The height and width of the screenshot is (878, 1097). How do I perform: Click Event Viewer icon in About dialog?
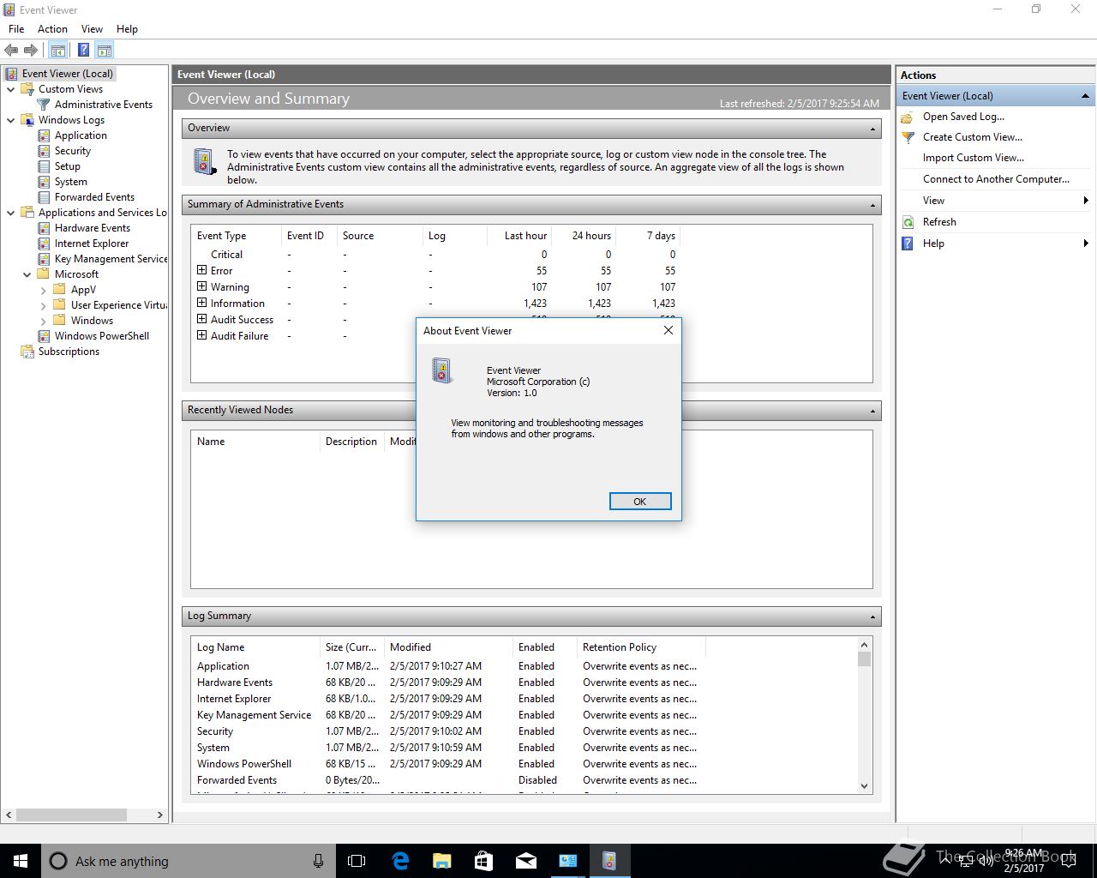pyautogui.click(x=442, y=371)
